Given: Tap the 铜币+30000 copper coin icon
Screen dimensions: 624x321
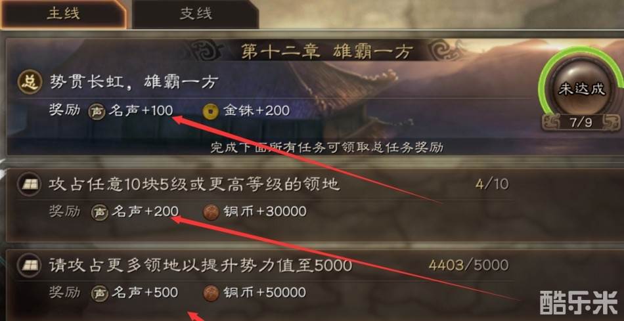Looking at the screenshot, I should point(211,213).
